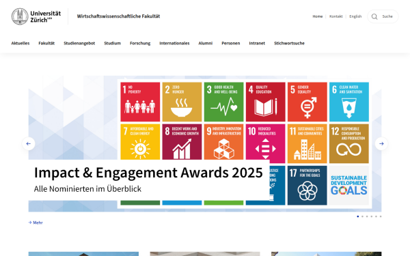Click the Affordable Clean Energy goal 7 tile
Viewport: 410px width, 256px height.
point(140,142)
